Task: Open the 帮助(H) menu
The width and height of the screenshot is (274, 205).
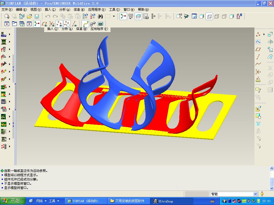Action: [143, 10]
